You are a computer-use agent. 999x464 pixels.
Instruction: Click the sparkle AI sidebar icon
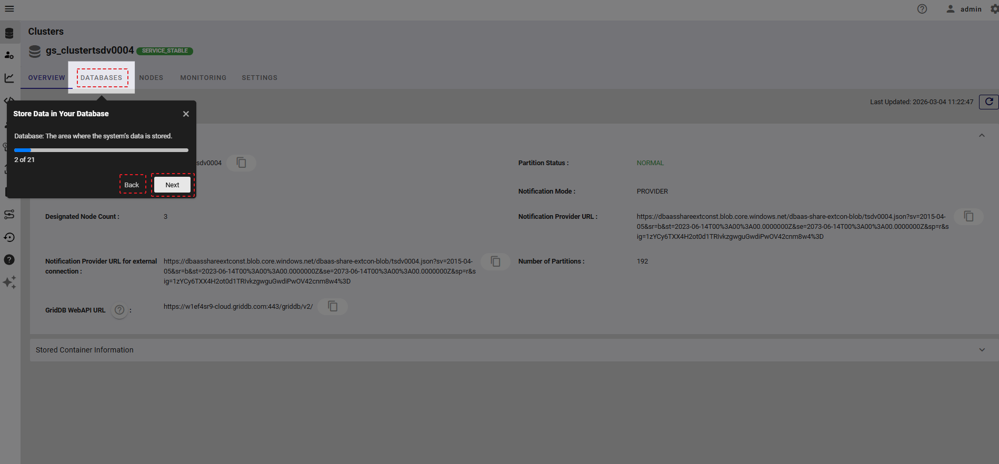(9, 283)
